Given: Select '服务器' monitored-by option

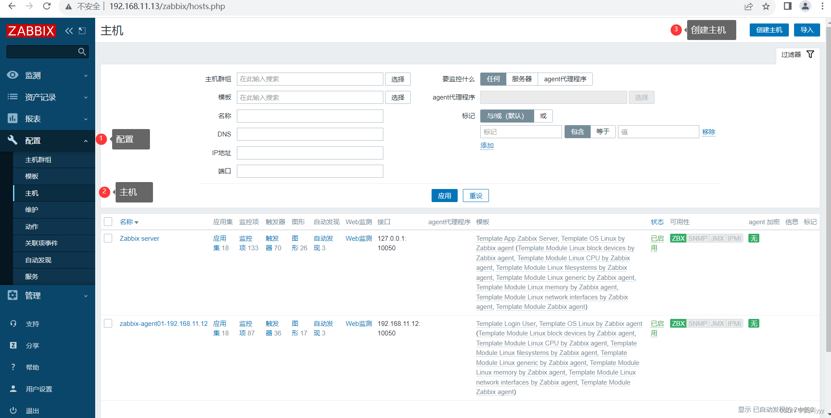Looking at the screenshot, I should [522, 79].
